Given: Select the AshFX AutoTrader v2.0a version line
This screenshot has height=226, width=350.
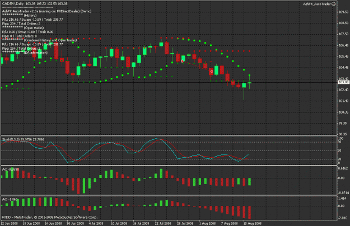Looking at the screenshot, I should (x=46, y=11).
